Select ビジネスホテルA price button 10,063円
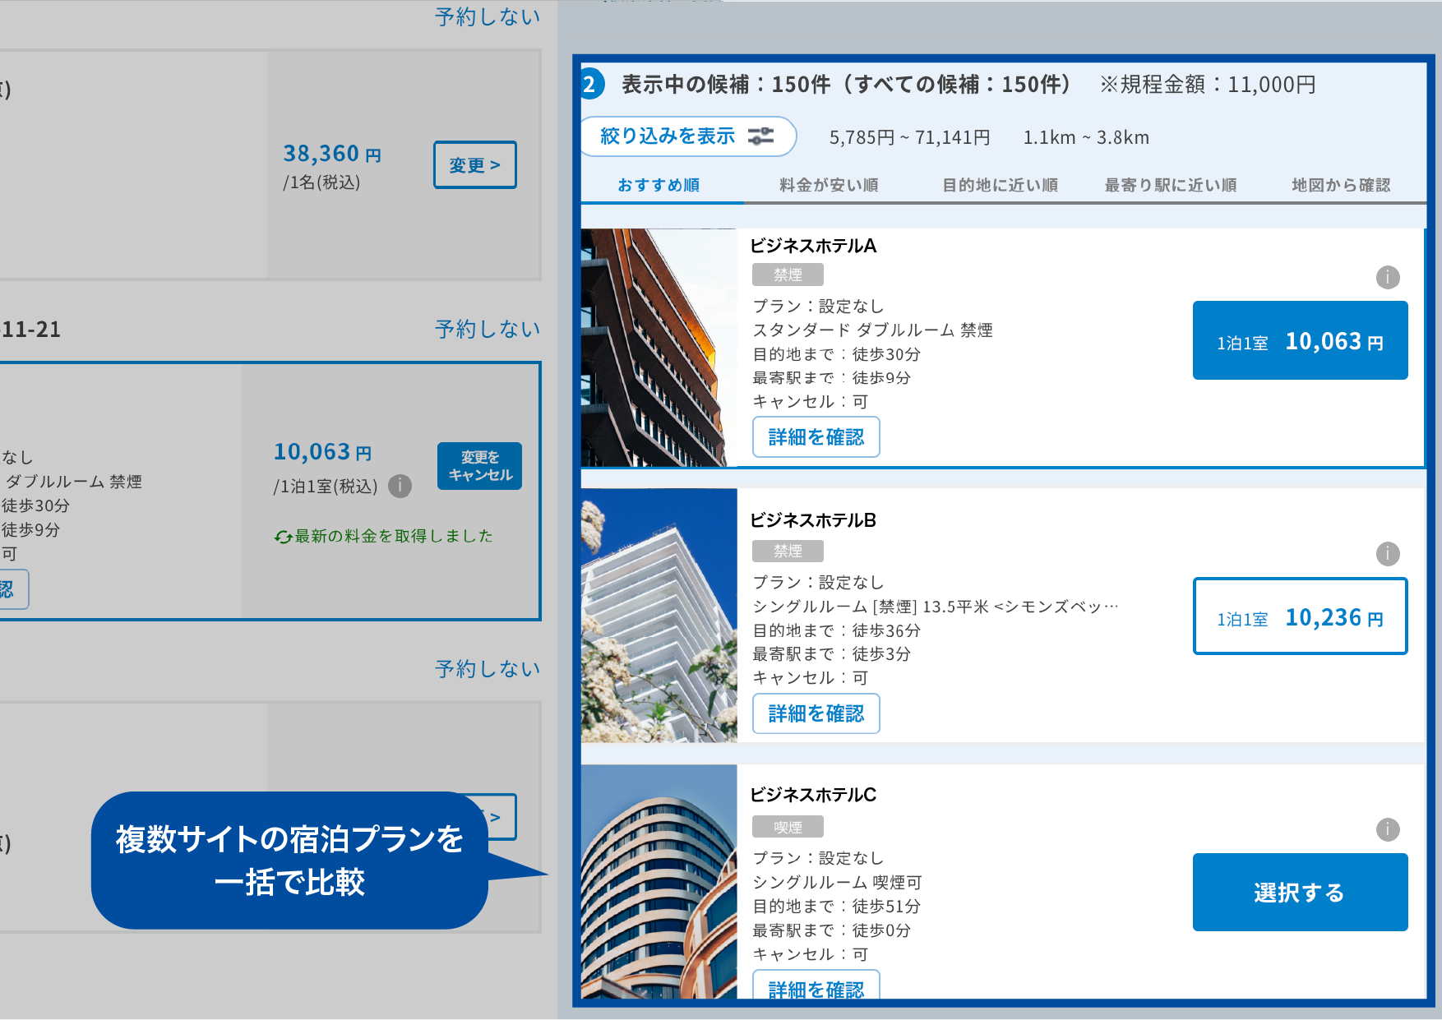1442x1020 pixels. (x=1300, y=340)
